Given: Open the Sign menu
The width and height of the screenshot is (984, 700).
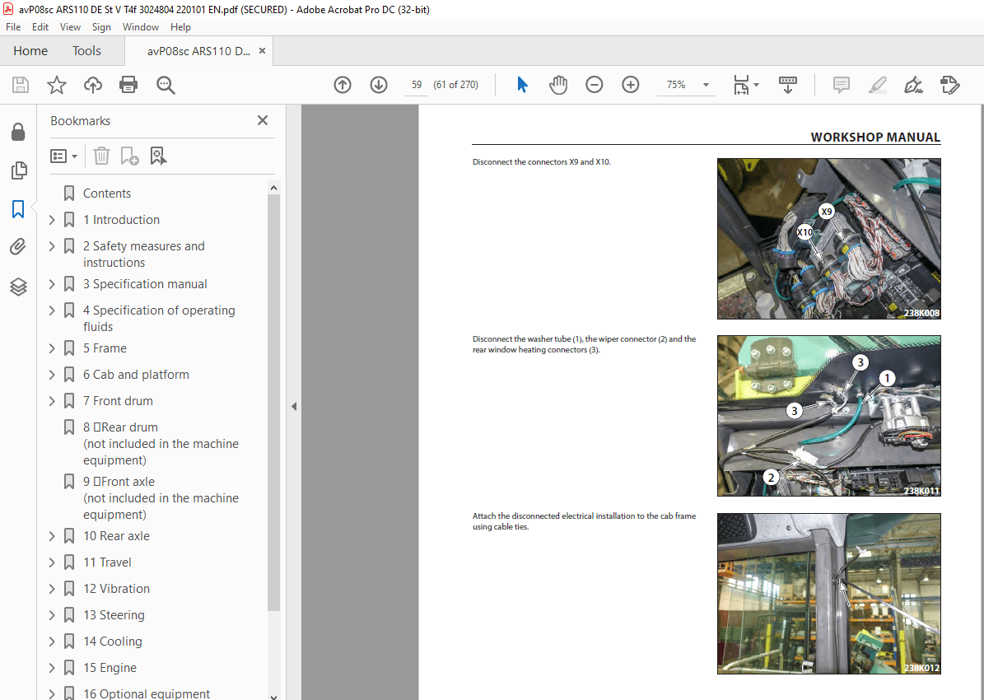Looking at the screenshot, I should point(101,26).
